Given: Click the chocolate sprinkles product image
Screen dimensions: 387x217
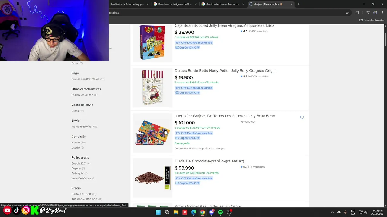Looking at the screenshot, I should [152, 178].
